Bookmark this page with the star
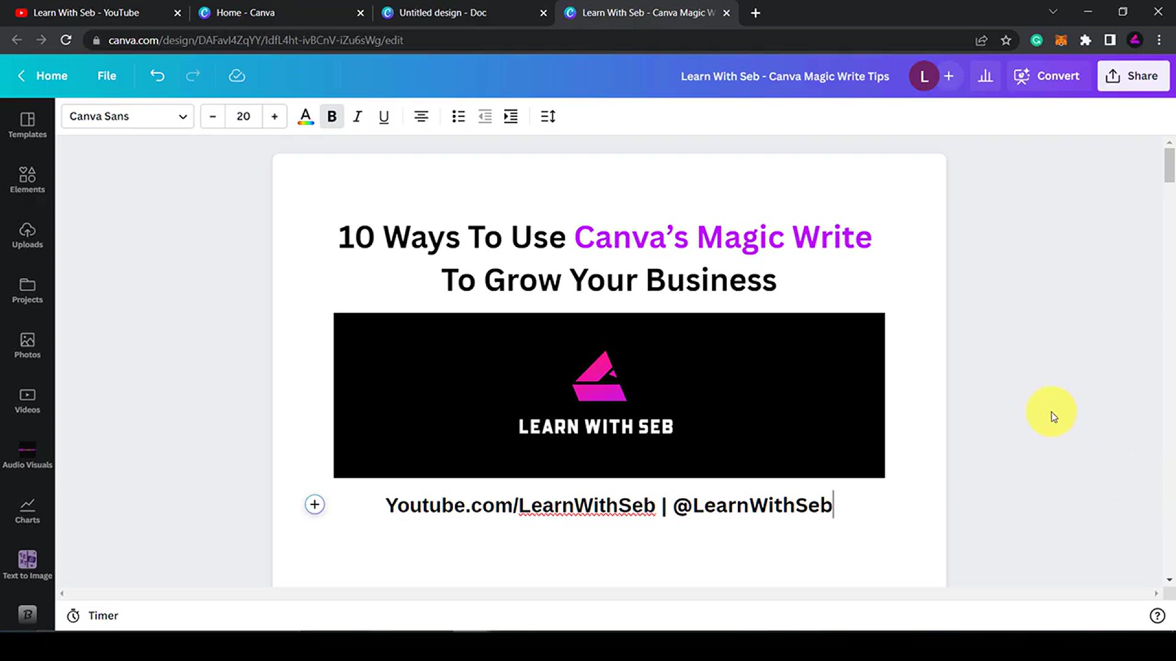1176x661 pixels. click(1006, 40)
